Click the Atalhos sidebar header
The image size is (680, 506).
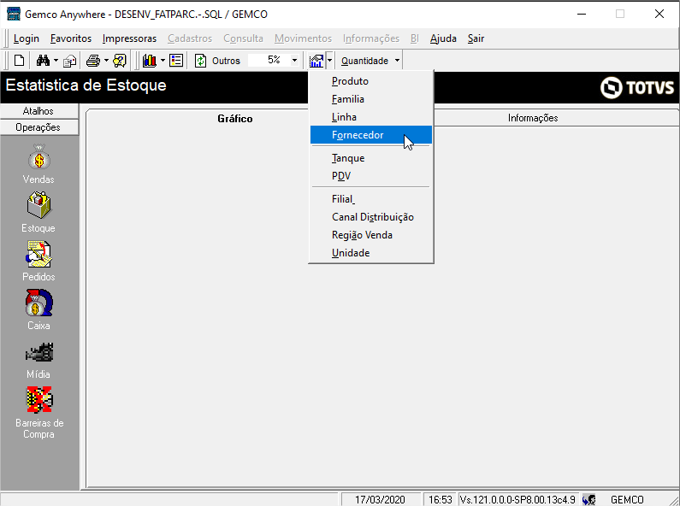click(39, 111)
